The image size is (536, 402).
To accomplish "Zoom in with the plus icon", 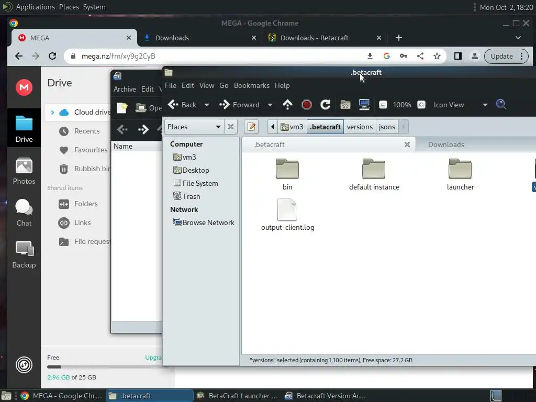I will pyautogui.click(x=421, y=105).
